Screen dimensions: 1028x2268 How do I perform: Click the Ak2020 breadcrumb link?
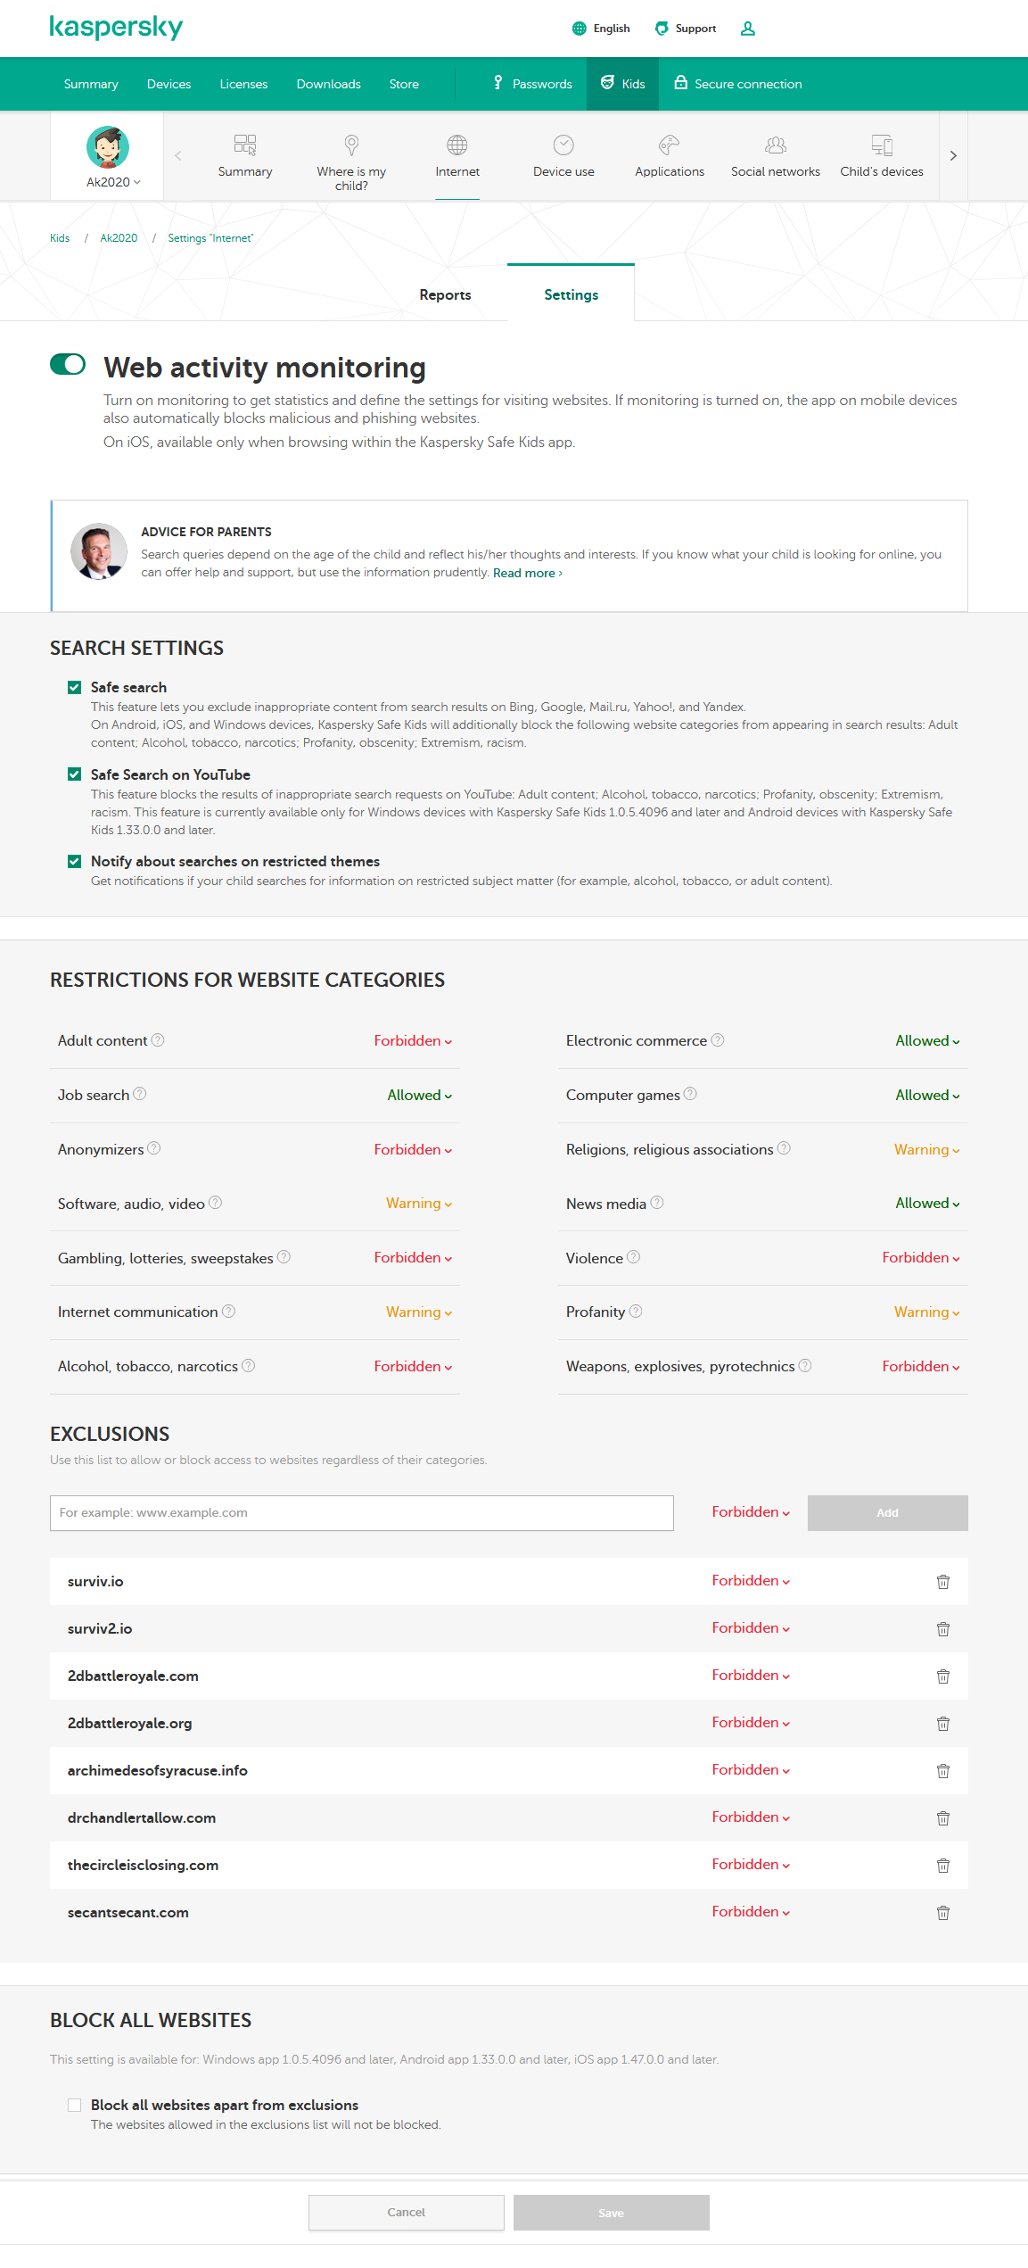pos(119,238)
